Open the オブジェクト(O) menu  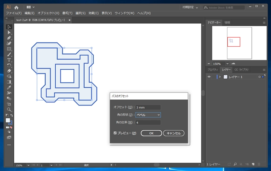click(x=49, y=13)
